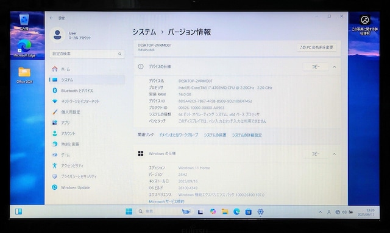Open the Windows Start menu
Viewport: 390px width, 233px height.
[x=129, y=211]
